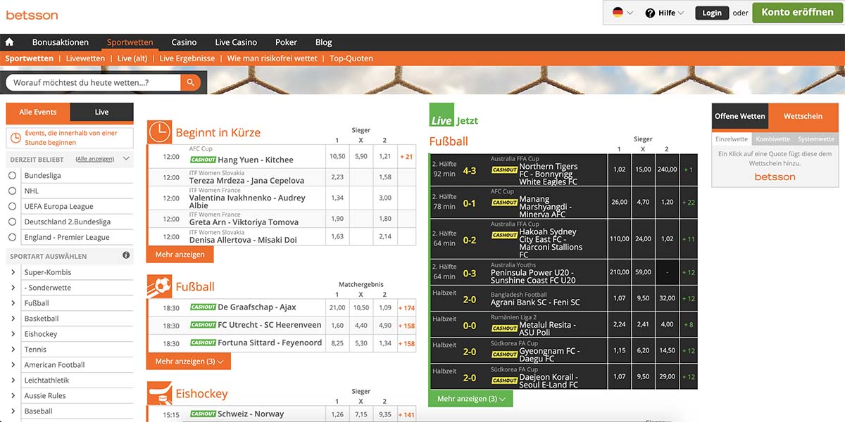Click the cashout badge for Hang Yuen - Kitchee
Screen dimensions: 845x422
tap(203, 160)
